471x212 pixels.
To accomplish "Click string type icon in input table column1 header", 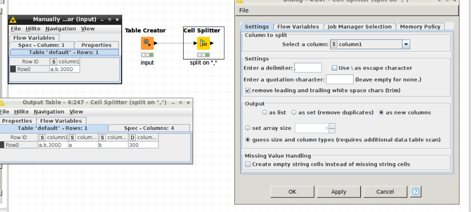I will [x=54, y=61].
